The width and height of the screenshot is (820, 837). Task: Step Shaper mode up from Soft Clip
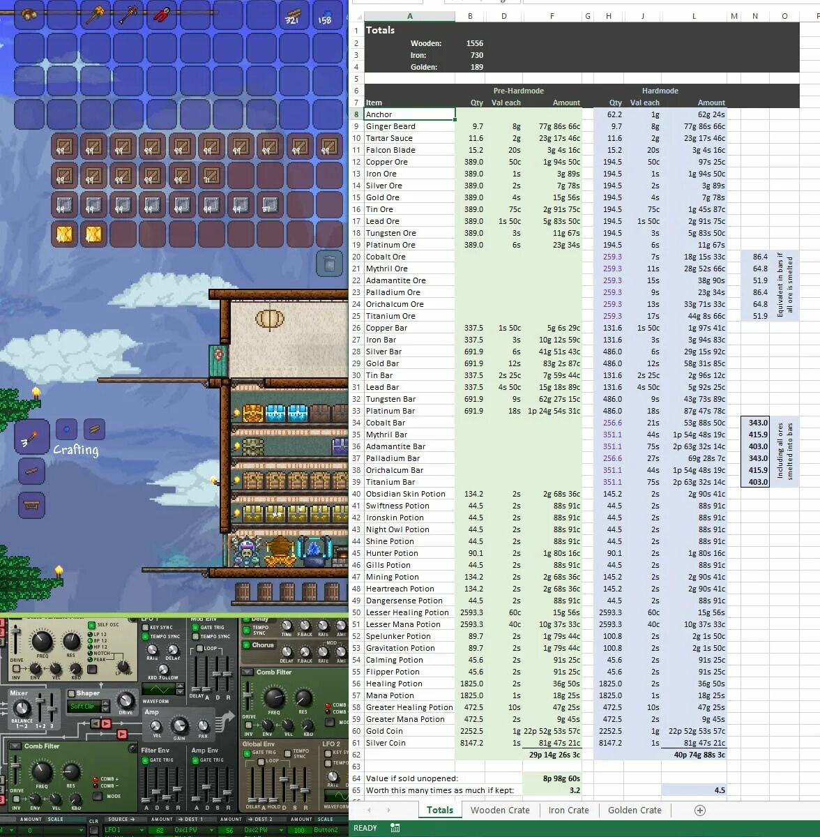[106, 704]
